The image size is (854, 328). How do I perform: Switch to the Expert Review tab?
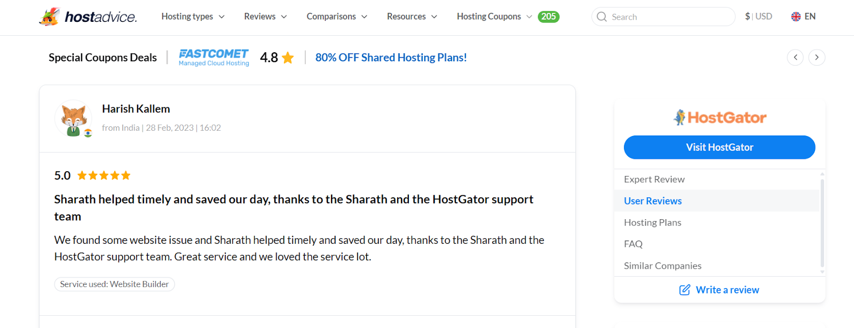[654, 179]
